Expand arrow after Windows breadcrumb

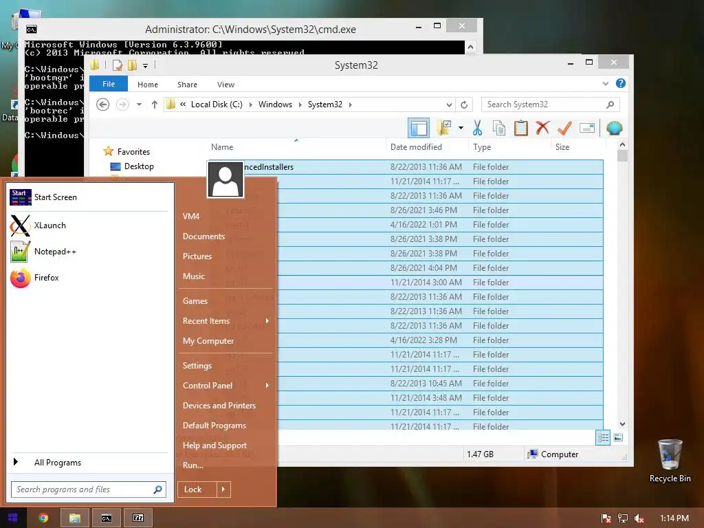300,104
